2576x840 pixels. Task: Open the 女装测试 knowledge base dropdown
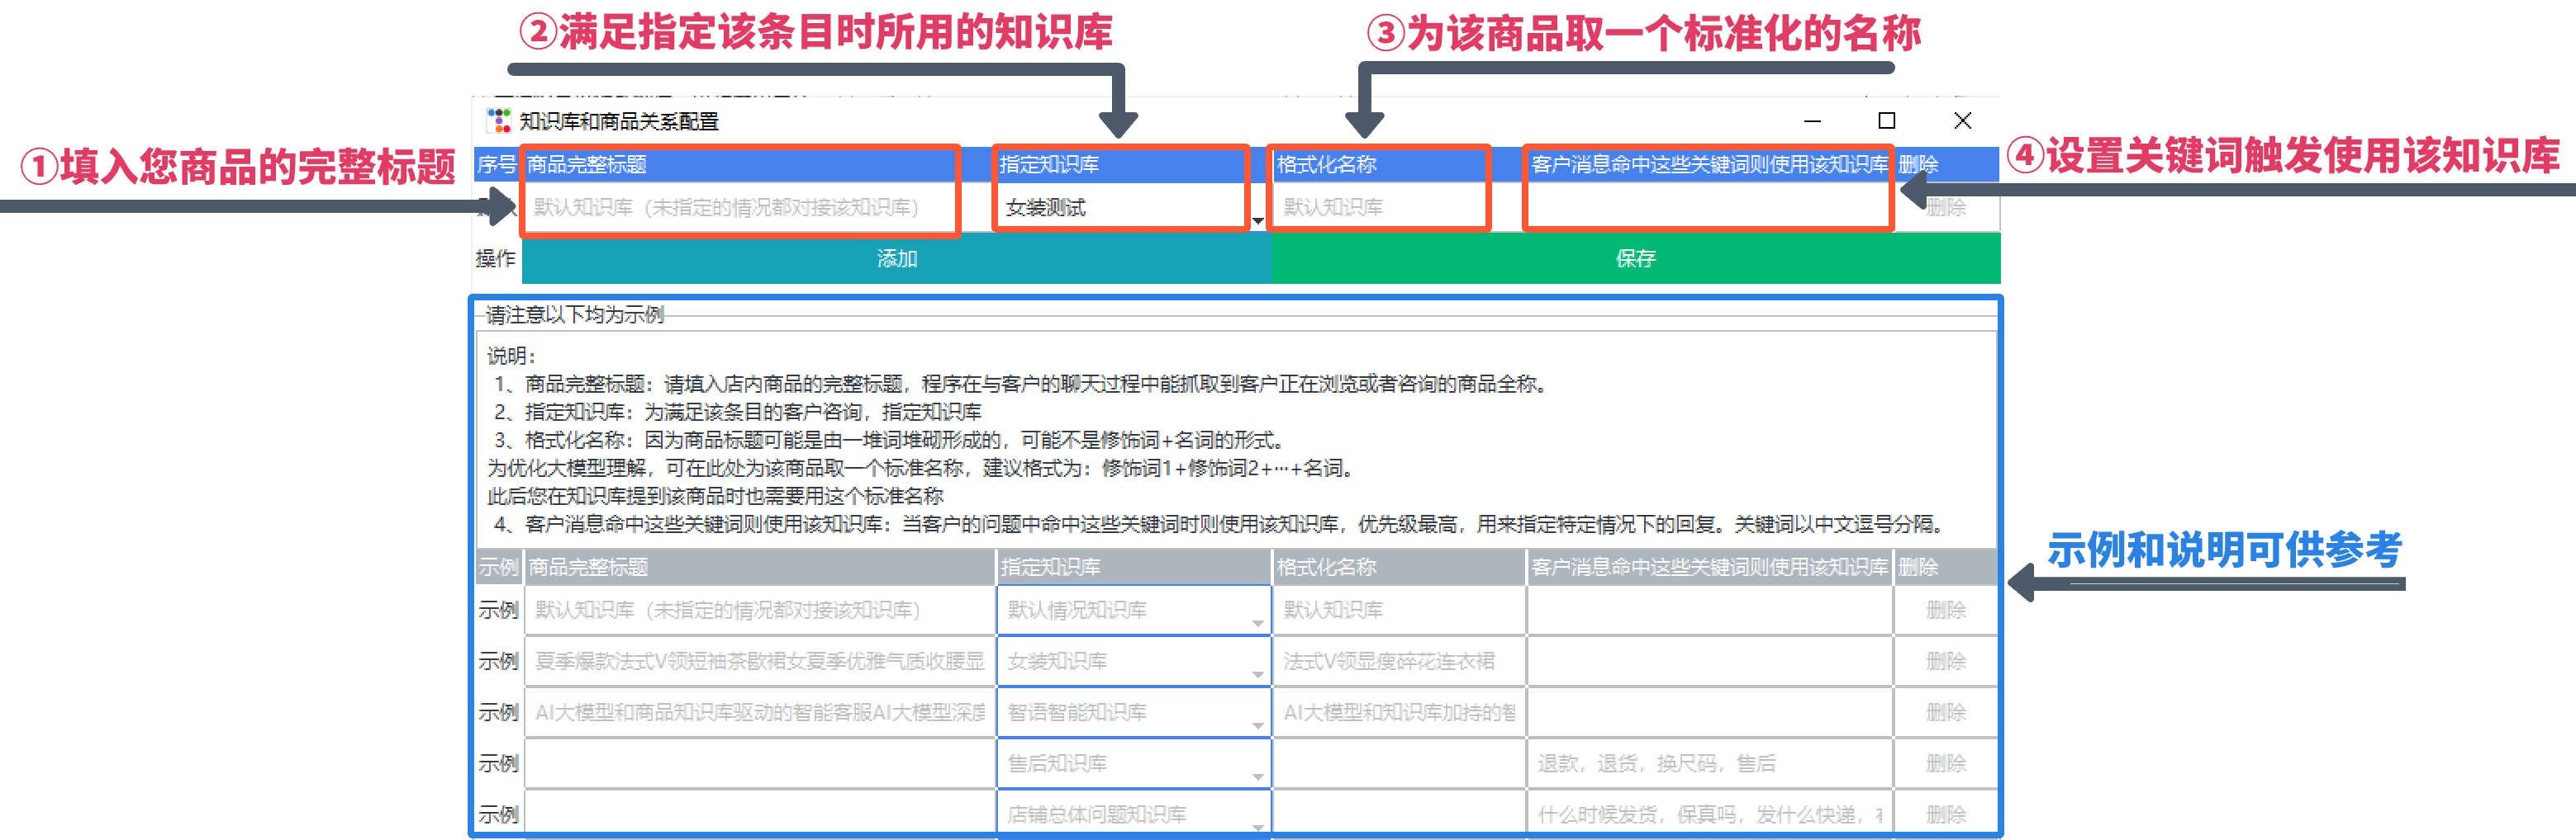[x=1258, y=219]
